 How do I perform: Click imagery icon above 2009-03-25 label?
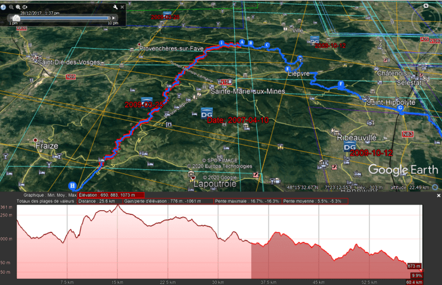pos(146,96)
